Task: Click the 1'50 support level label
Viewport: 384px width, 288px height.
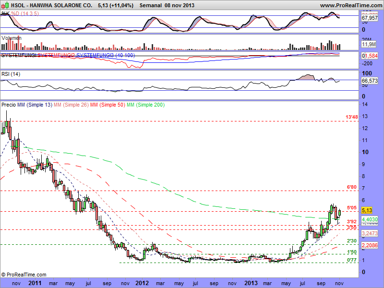Action: (x=352, y=252)
